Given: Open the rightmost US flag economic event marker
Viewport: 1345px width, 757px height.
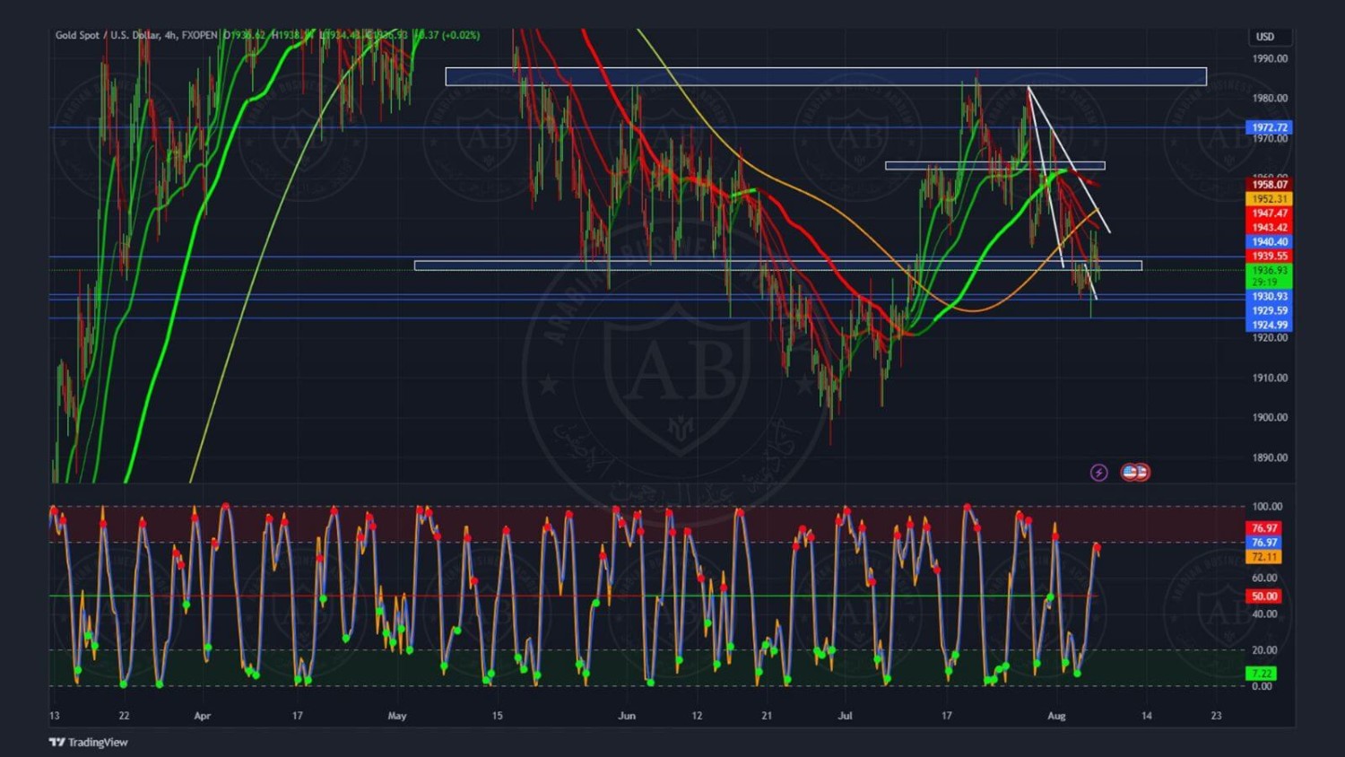Looking at the screenshot, I should pyautogui.click(x=1141, y=472).
